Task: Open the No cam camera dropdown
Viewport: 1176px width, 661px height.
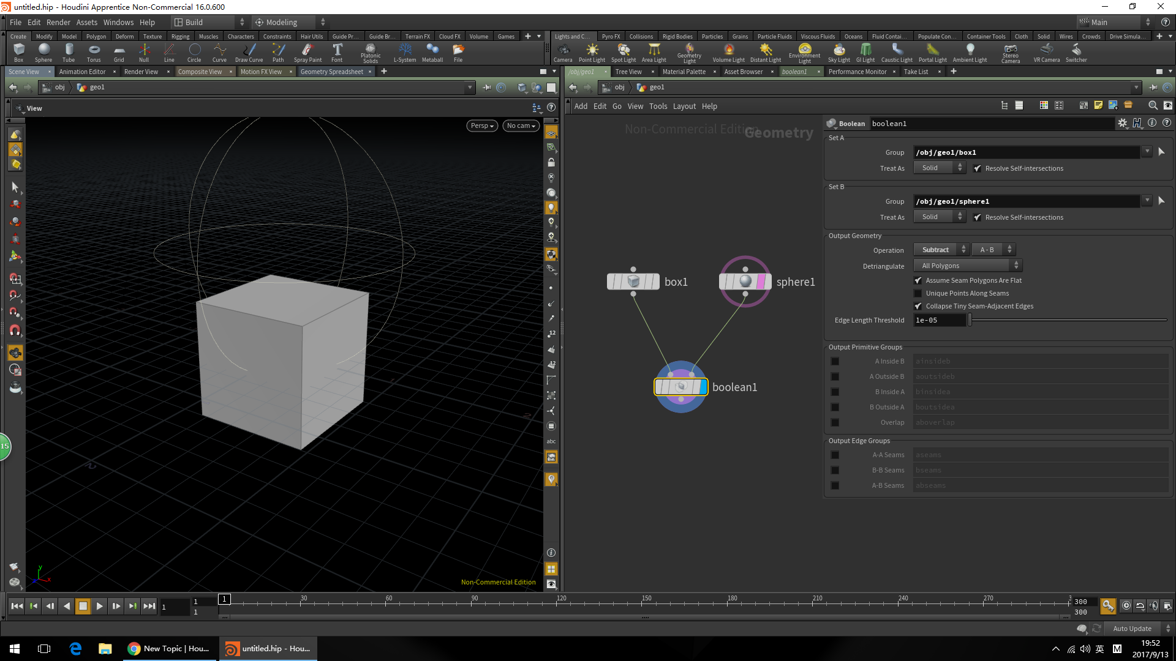Action: 521,125
